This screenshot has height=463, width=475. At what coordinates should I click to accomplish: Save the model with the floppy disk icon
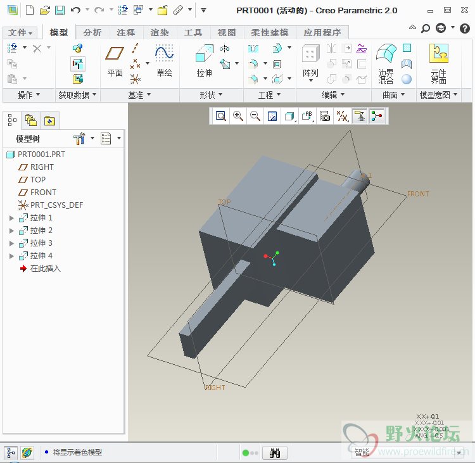[60, 10]
